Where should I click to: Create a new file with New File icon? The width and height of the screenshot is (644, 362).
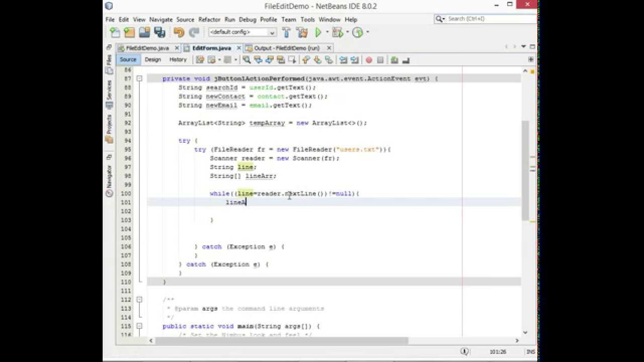(x=115, y=32)
